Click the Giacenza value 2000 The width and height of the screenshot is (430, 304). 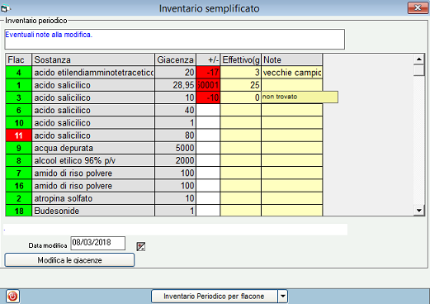click(x=175, y=160)
